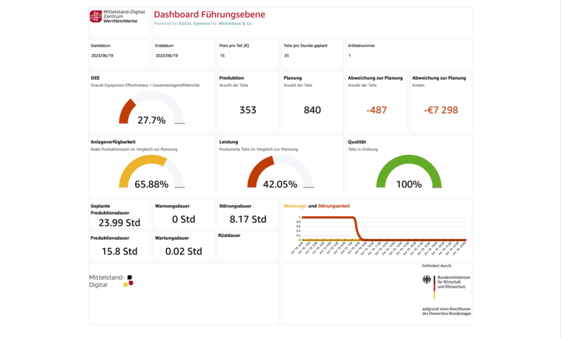Click the OEE gauge showing 27.7%
The image size is (561, 338).
coord(152,108)
